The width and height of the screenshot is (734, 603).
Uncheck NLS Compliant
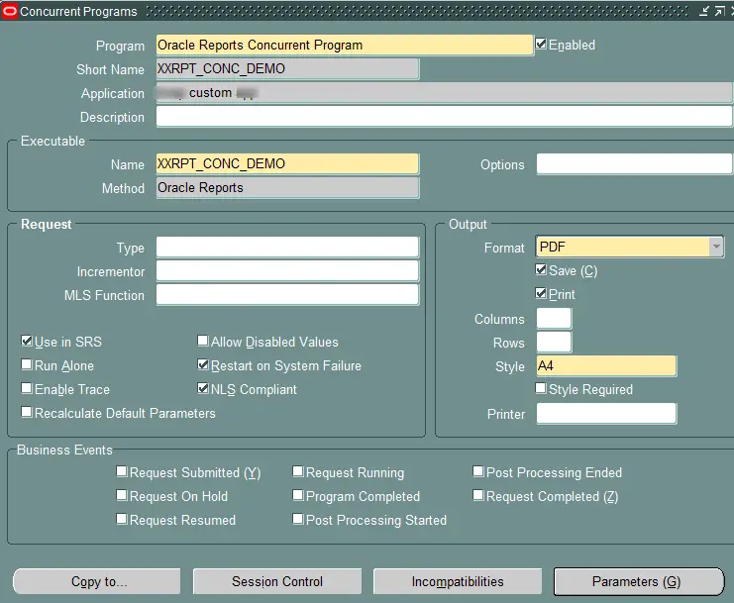[x=203, y=388]
